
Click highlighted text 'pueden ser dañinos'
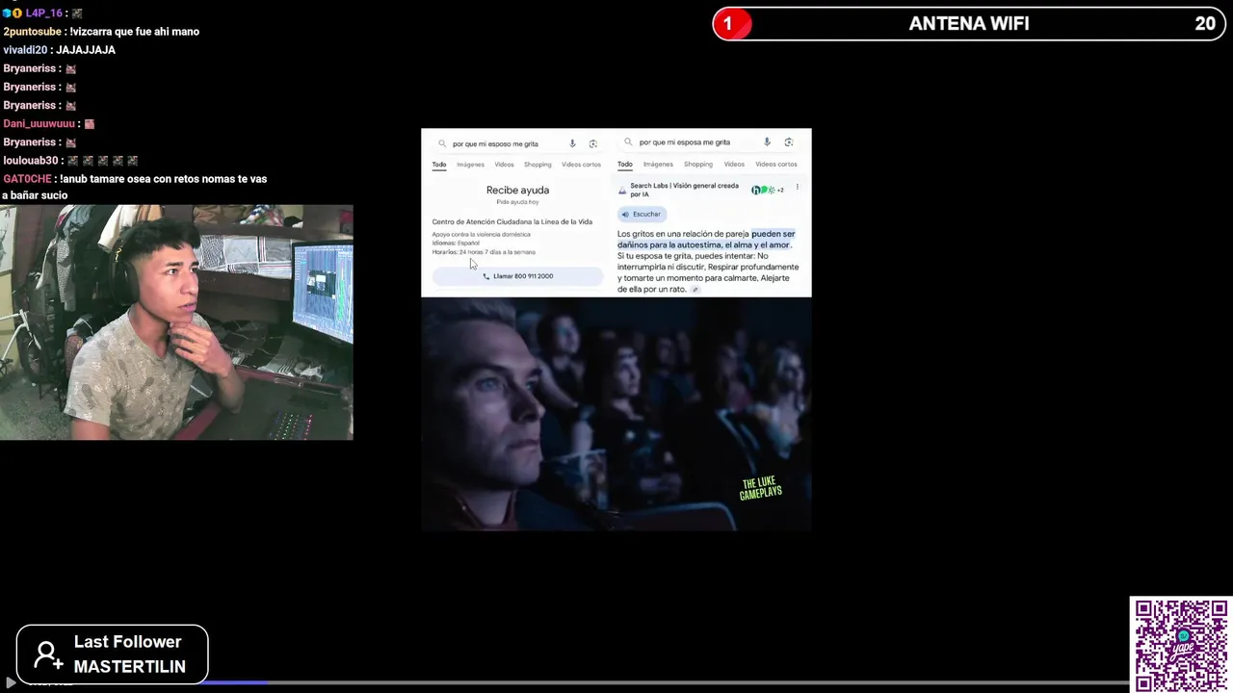point(706,240)
